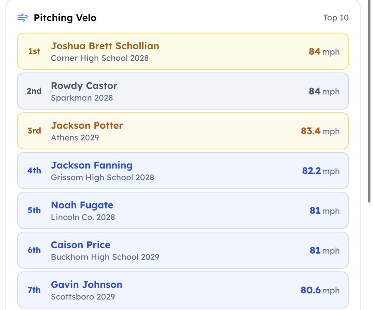Click the 82.2 mph velocity value
Viewport: 373px width, 310px height.
click(321, 171)
